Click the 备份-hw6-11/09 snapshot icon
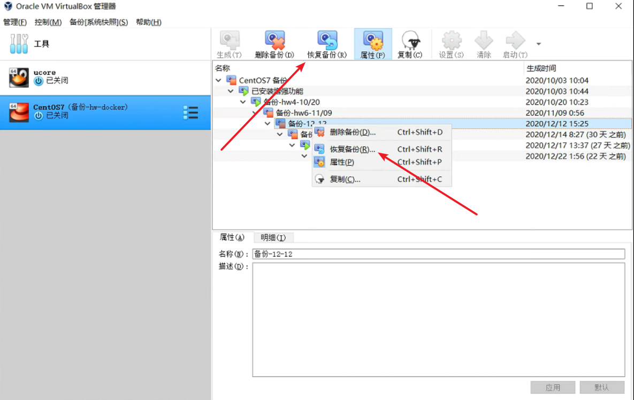634x400 pixels. pos(268,112)
